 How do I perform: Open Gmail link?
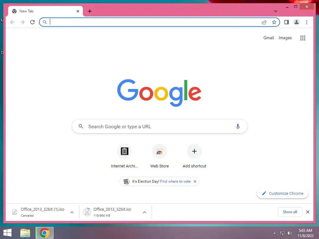click(269, 38)
